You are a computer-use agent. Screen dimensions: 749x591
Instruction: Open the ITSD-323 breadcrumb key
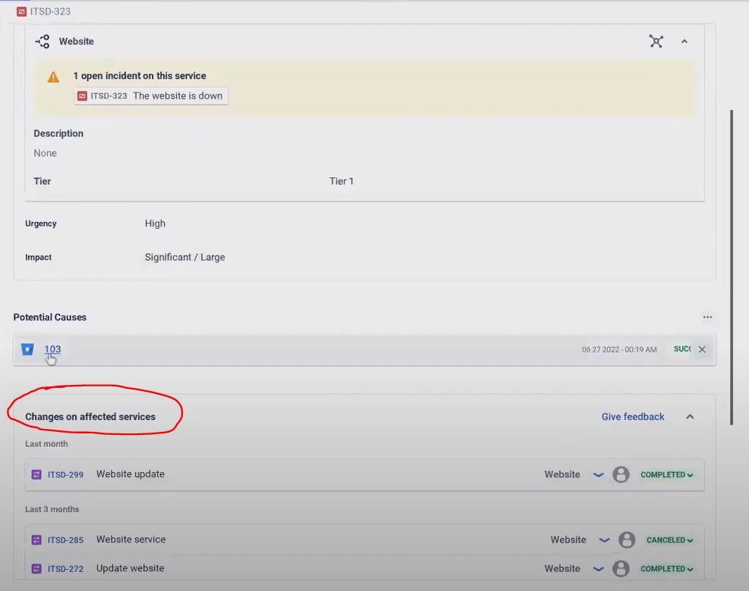[x=50, y=11]
